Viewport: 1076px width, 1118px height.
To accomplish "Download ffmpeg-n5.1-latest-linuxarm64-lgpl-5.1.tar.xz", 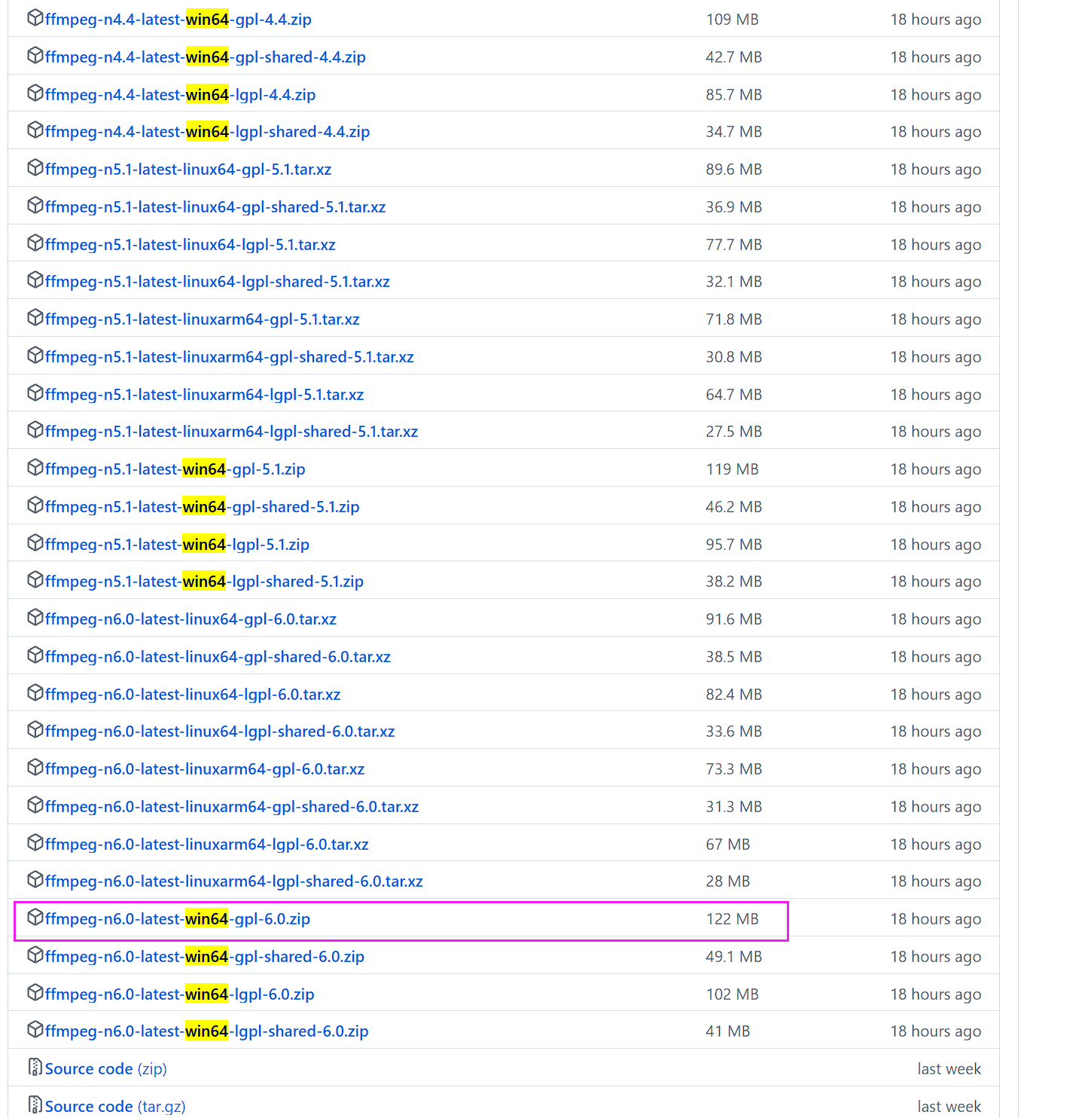I will pos(205,395).
